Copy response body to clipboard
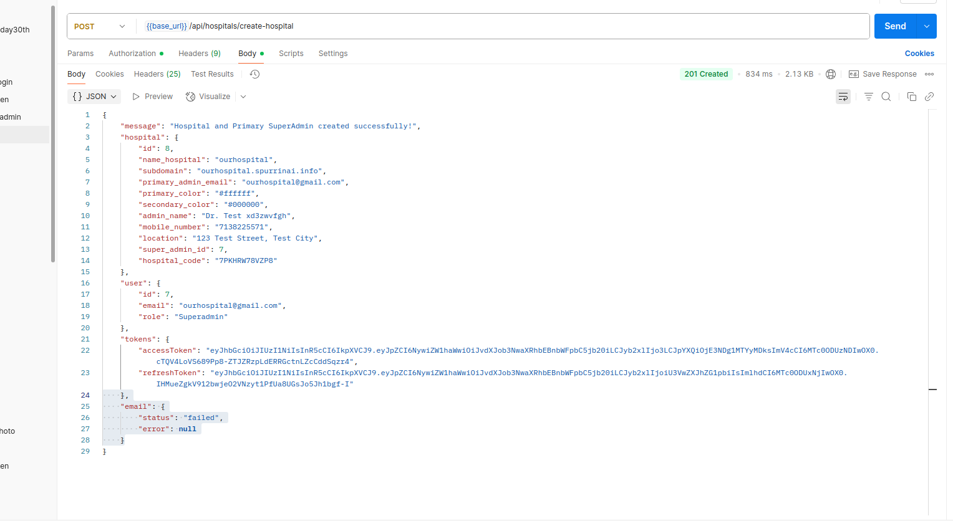The height and width of the screenshot is (521, 953). coord(912,97)
